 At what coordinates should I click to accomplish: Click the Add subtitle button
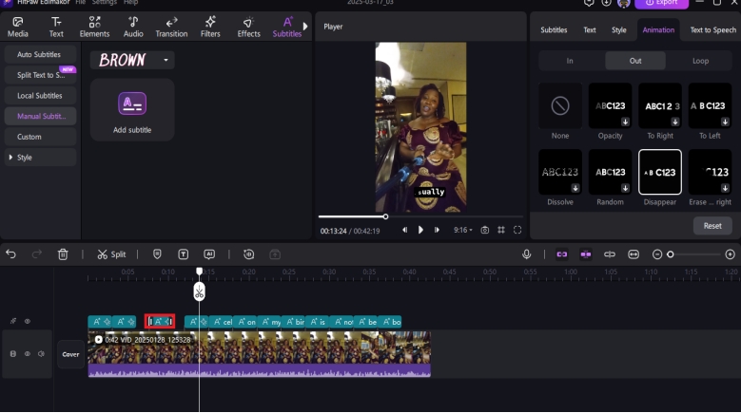[x=132, y=111]
